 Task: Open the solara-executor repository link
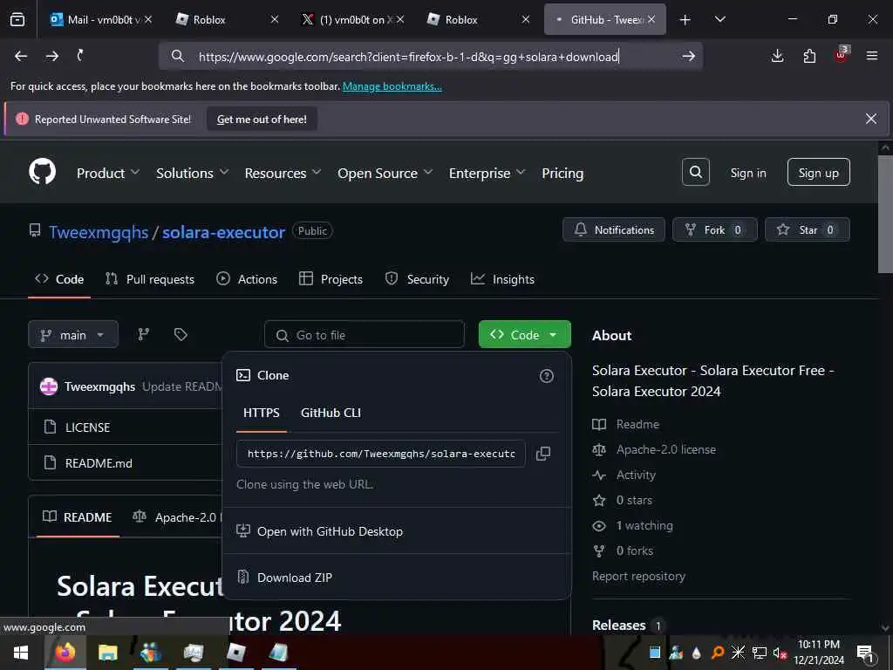coord(224,232)
